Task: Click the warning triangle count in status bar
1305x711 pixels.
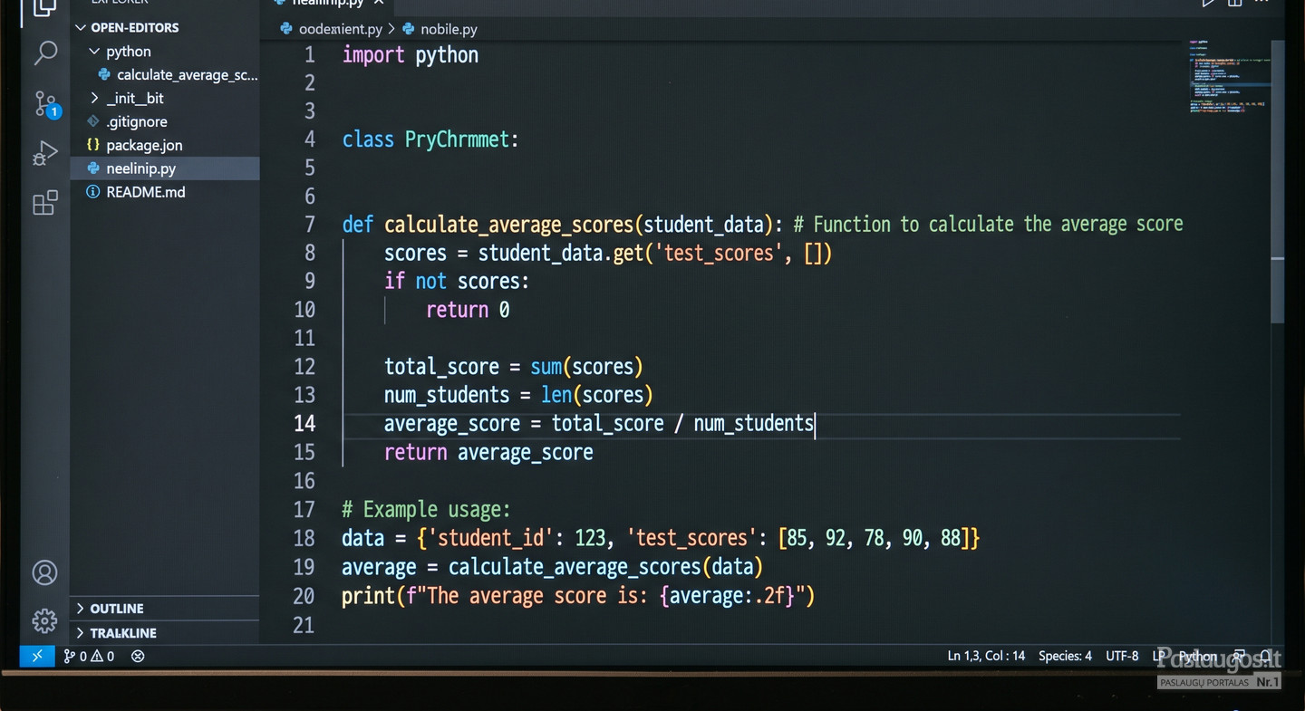Action: click(x=103, y=656)
